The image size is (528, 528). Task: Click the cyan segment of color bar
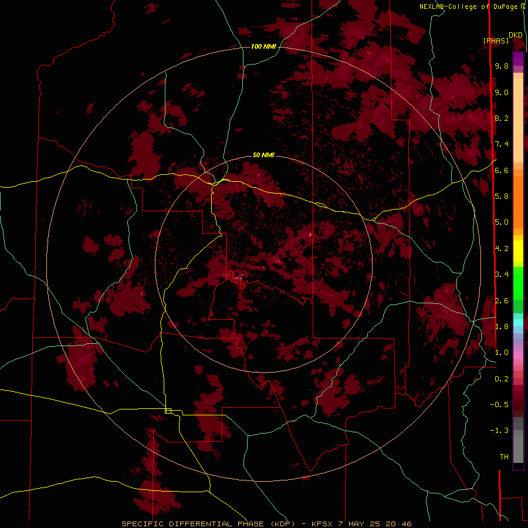(x=518, y=322)
